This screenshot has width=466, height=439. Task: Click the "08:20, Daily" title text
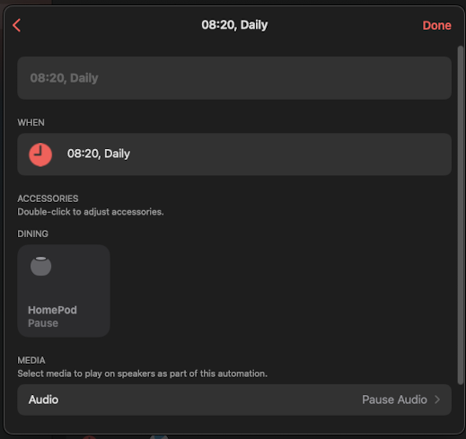234,25
